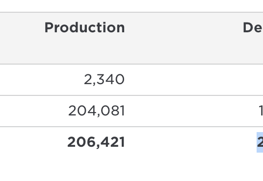Image resolution: width=263 pixels, height=181 pixels.
Task: Click the gray header space below the "De" text
Action: coord(253,48)
